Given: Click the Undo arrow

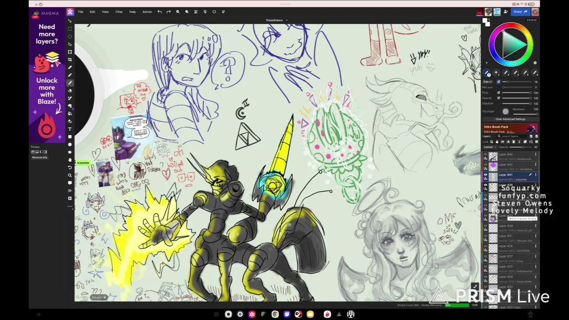Looking at the screenshot, I should coord(160,12).
